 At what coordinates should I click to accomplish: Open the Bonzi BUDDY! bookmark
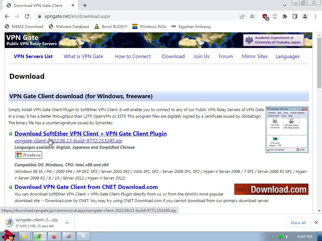(111, 27)
